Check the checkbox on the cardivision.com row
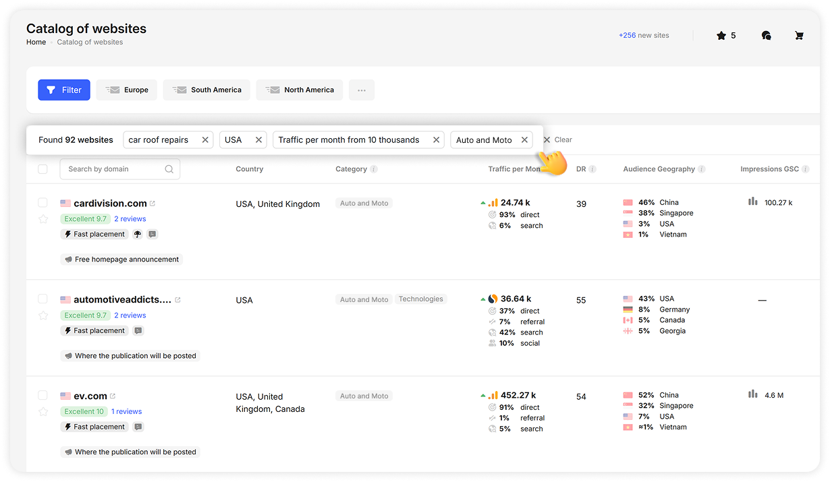This screenshot has height=482, width=830. [x=43, y=202]
